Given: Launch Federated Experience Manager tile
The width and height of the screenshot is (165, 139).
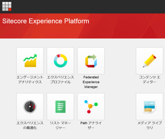Looking at the screenshot, I should click(x=91, y=61).
